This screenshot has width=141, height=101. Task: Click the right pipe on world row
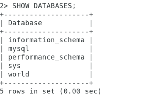point(91,75)
